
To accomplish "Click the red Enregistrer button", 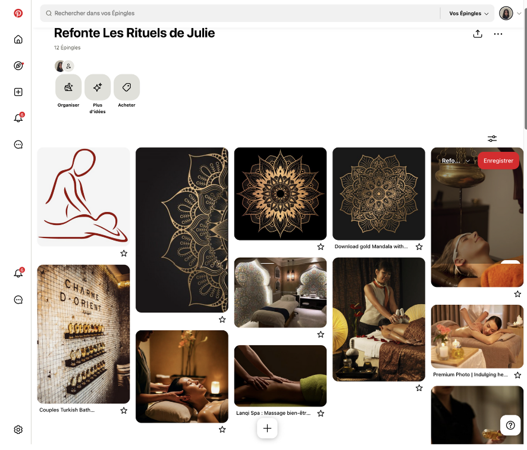I will click(498, 161).
